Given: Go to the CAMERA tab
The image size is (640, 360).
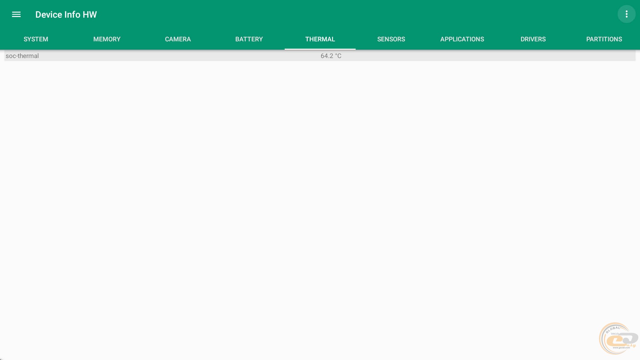Looking at the screenshot, I should (x=178, y=39).
